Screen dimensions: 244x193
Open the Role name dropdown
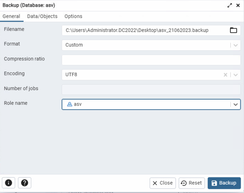tap(236, 104)
